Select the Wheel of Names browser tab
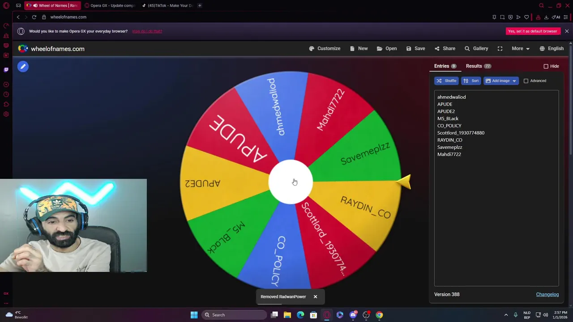This screenshot has height=322, width=573. [53, 5]
